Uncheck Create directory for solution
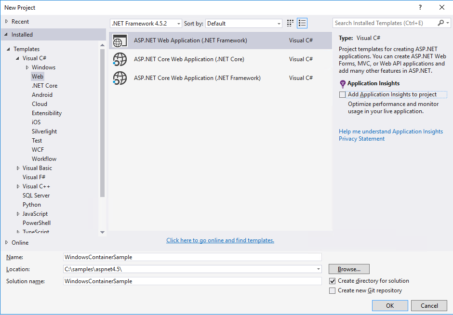Image resolution: width=453 pixels, height=315 pixels. pos(332,281)
